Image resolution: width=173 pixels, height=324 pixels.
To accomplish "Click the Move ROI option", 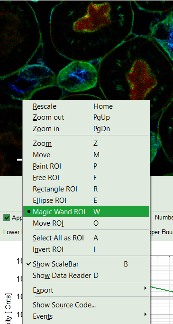I will tap(86, 223).
